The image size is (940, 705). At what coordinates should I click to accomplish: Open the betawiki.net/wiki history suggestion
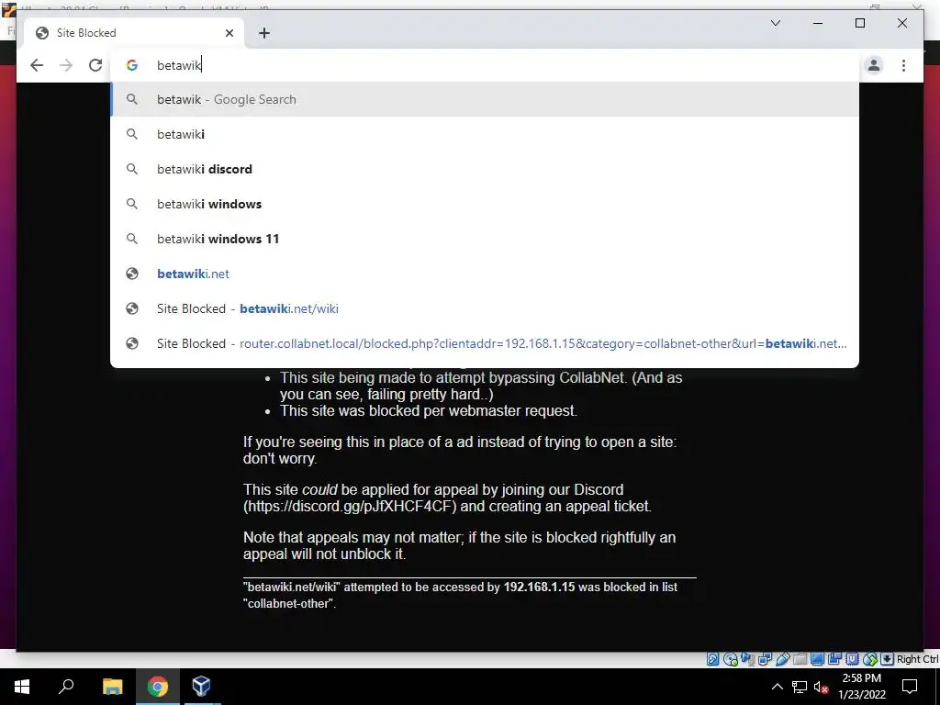click(485, 308)
